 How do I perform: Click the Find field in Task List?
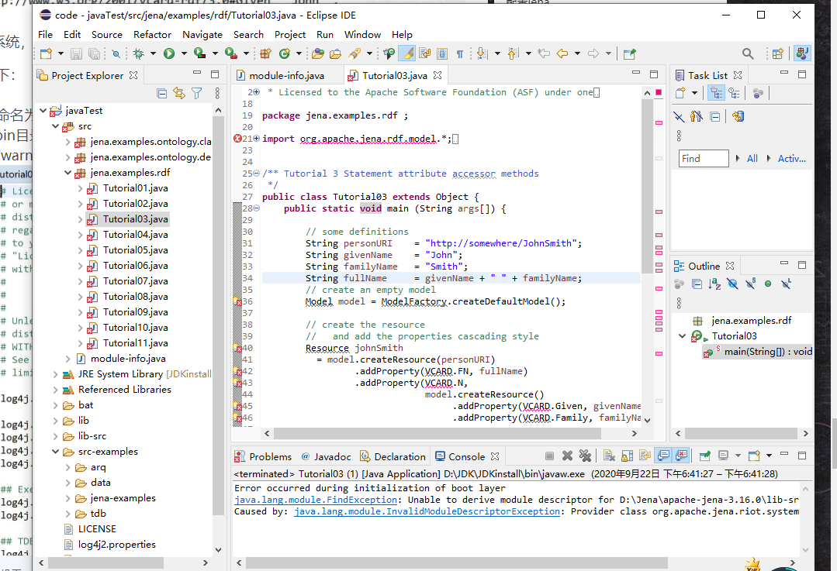click(703, 158)
